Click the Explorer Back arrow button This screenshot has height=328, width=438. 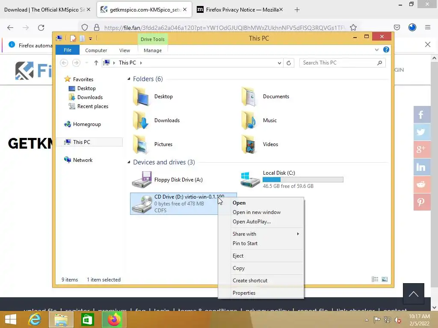point(64,63)
